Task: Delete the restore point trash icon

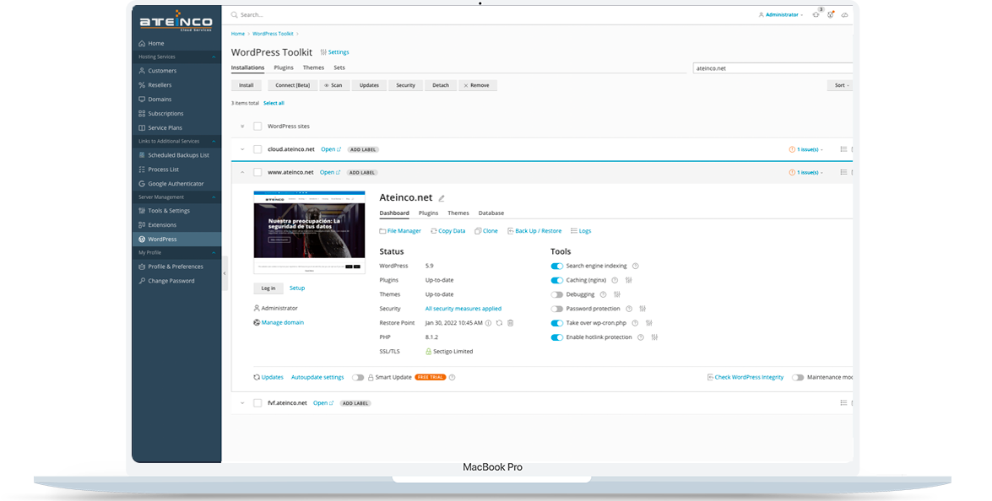Action: [511, 323]
